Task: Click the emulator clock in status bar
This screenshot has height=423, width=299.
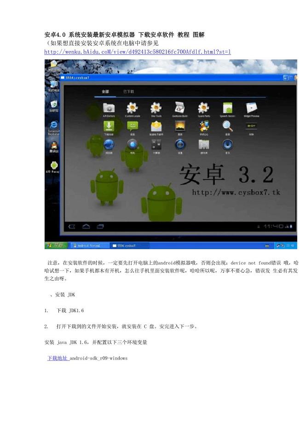Action: [x=273, y=226]
